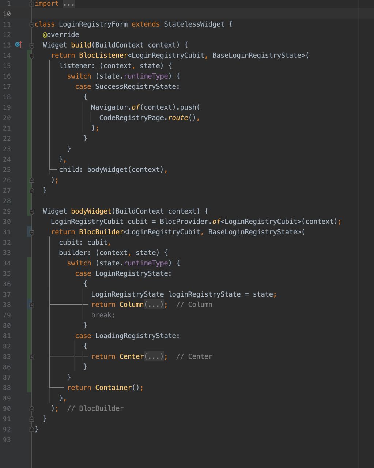Viewport: 374px width, 468px height.
Task: Open the override gutter icon on line 13
Action: pyautogui.click(x=18, y=45)
